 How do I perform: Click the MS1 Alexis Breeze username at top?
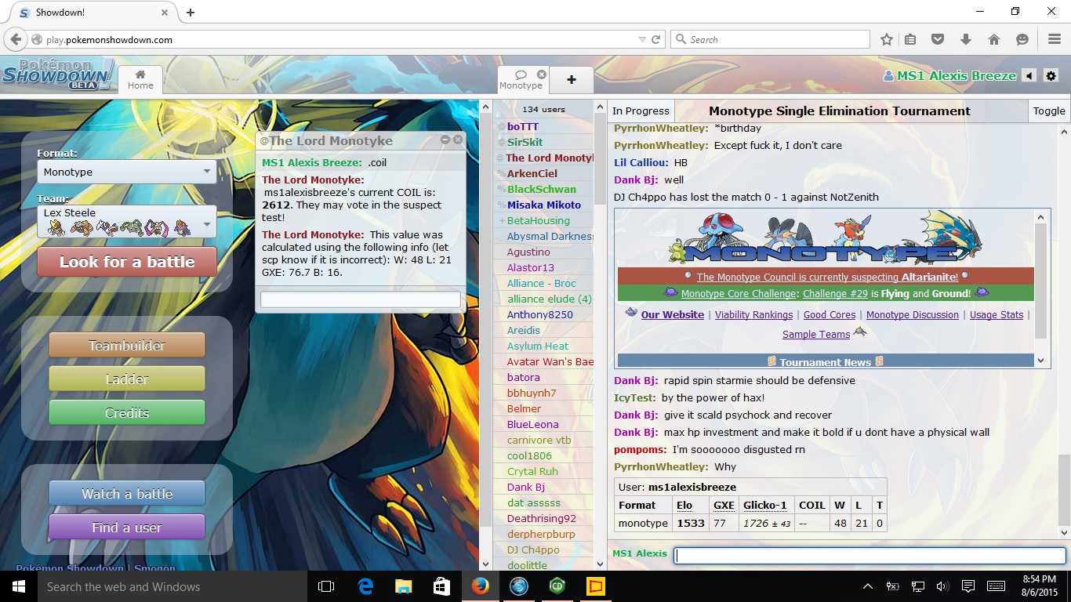tap(956, 76)
